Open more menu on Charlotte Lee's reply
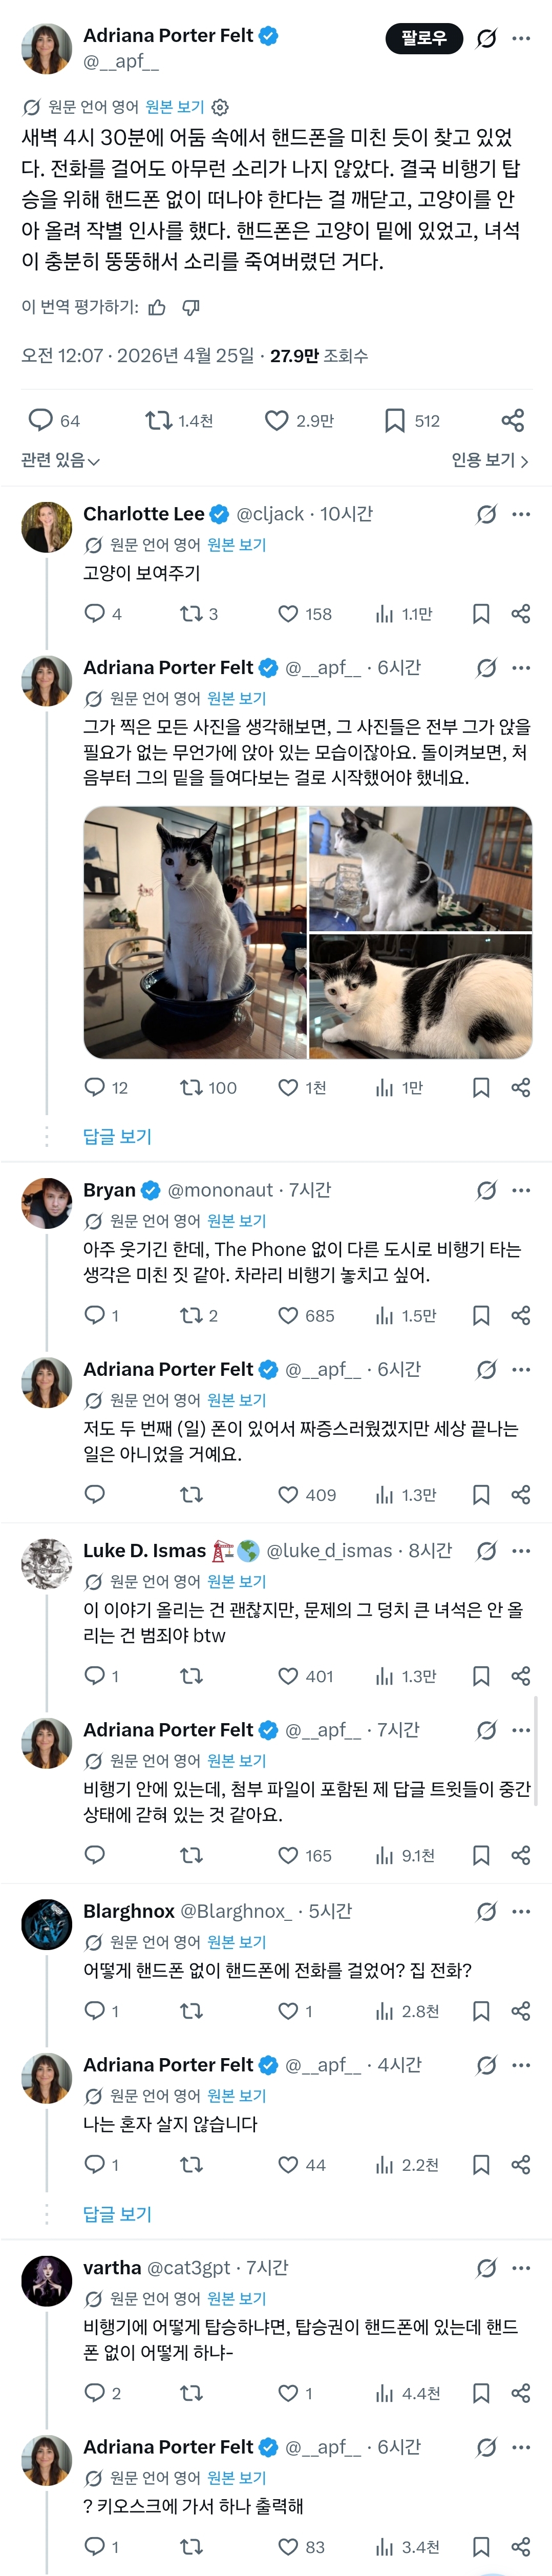552x2576 pixels. [x=521, y=514]
